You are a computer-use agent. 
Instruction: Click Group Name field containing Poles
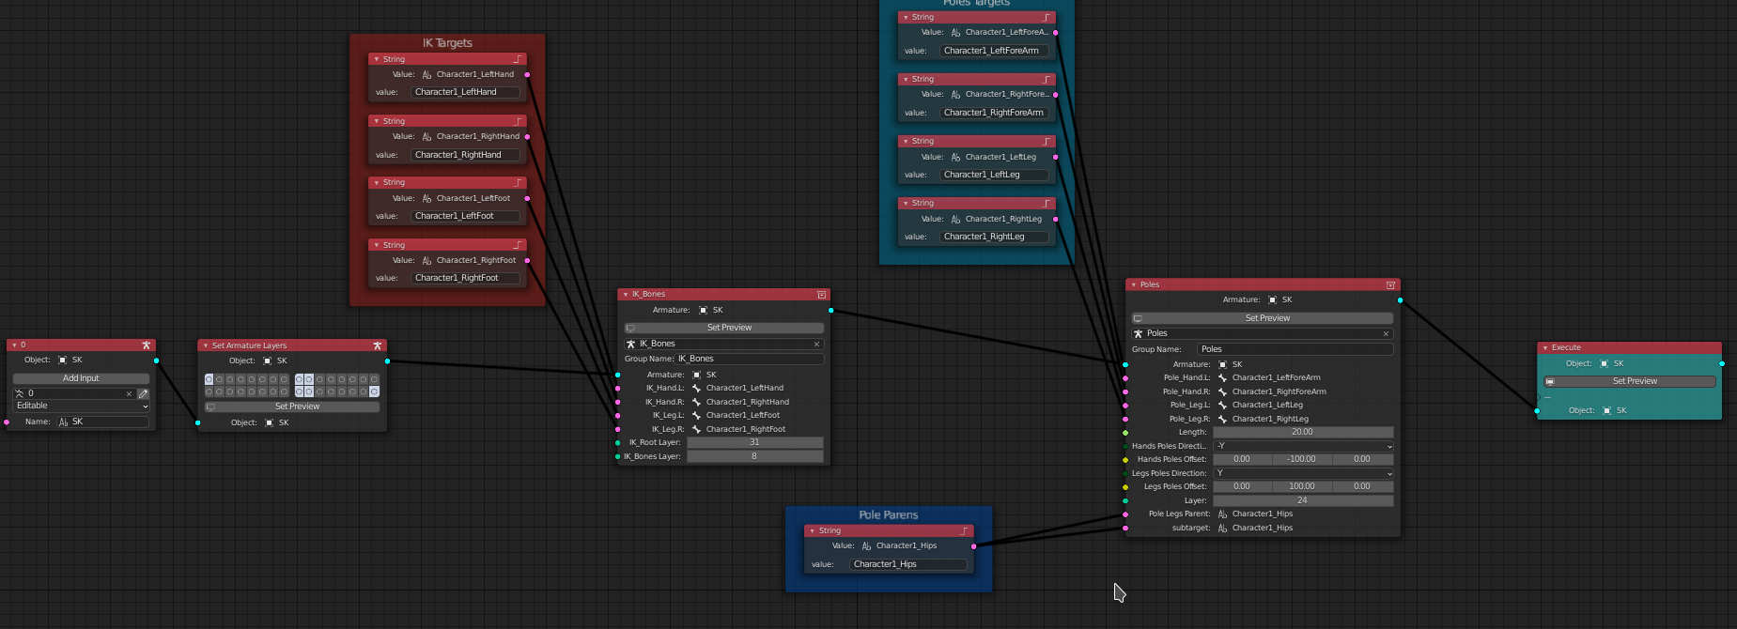pyautogui.click(x=1295, y=349)
